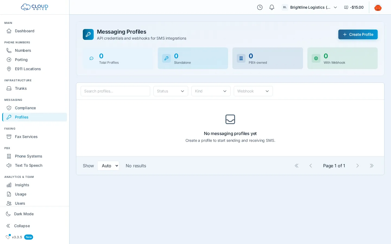Click the E911 Locations pin icon
This screenshot has width=391, height=244.
coord(9,69)
